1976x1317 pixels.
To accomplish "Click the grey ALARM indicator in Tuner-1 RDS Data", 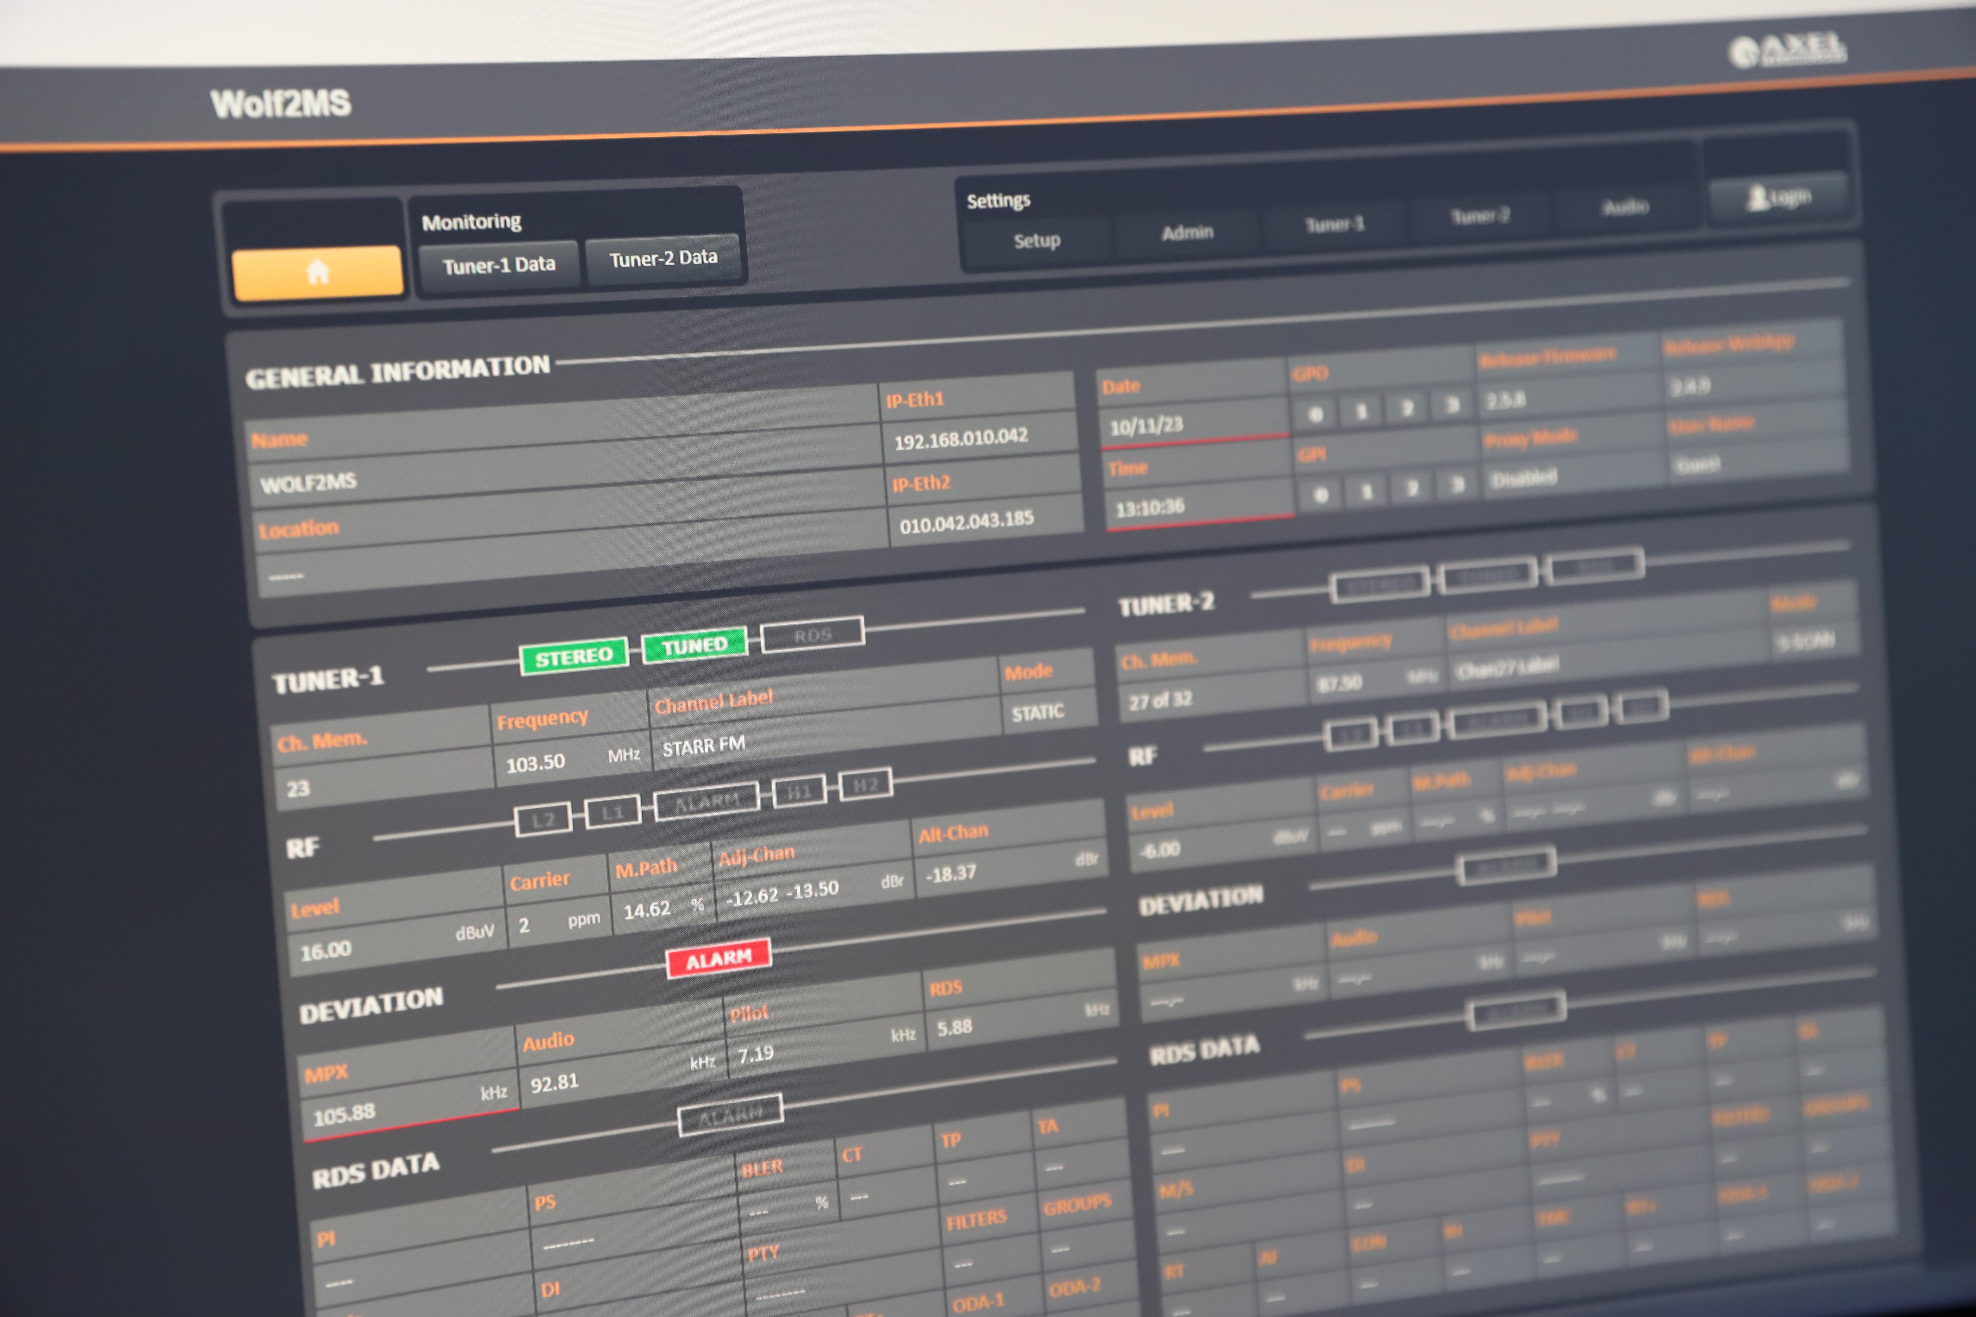I will pos(731,1115).
